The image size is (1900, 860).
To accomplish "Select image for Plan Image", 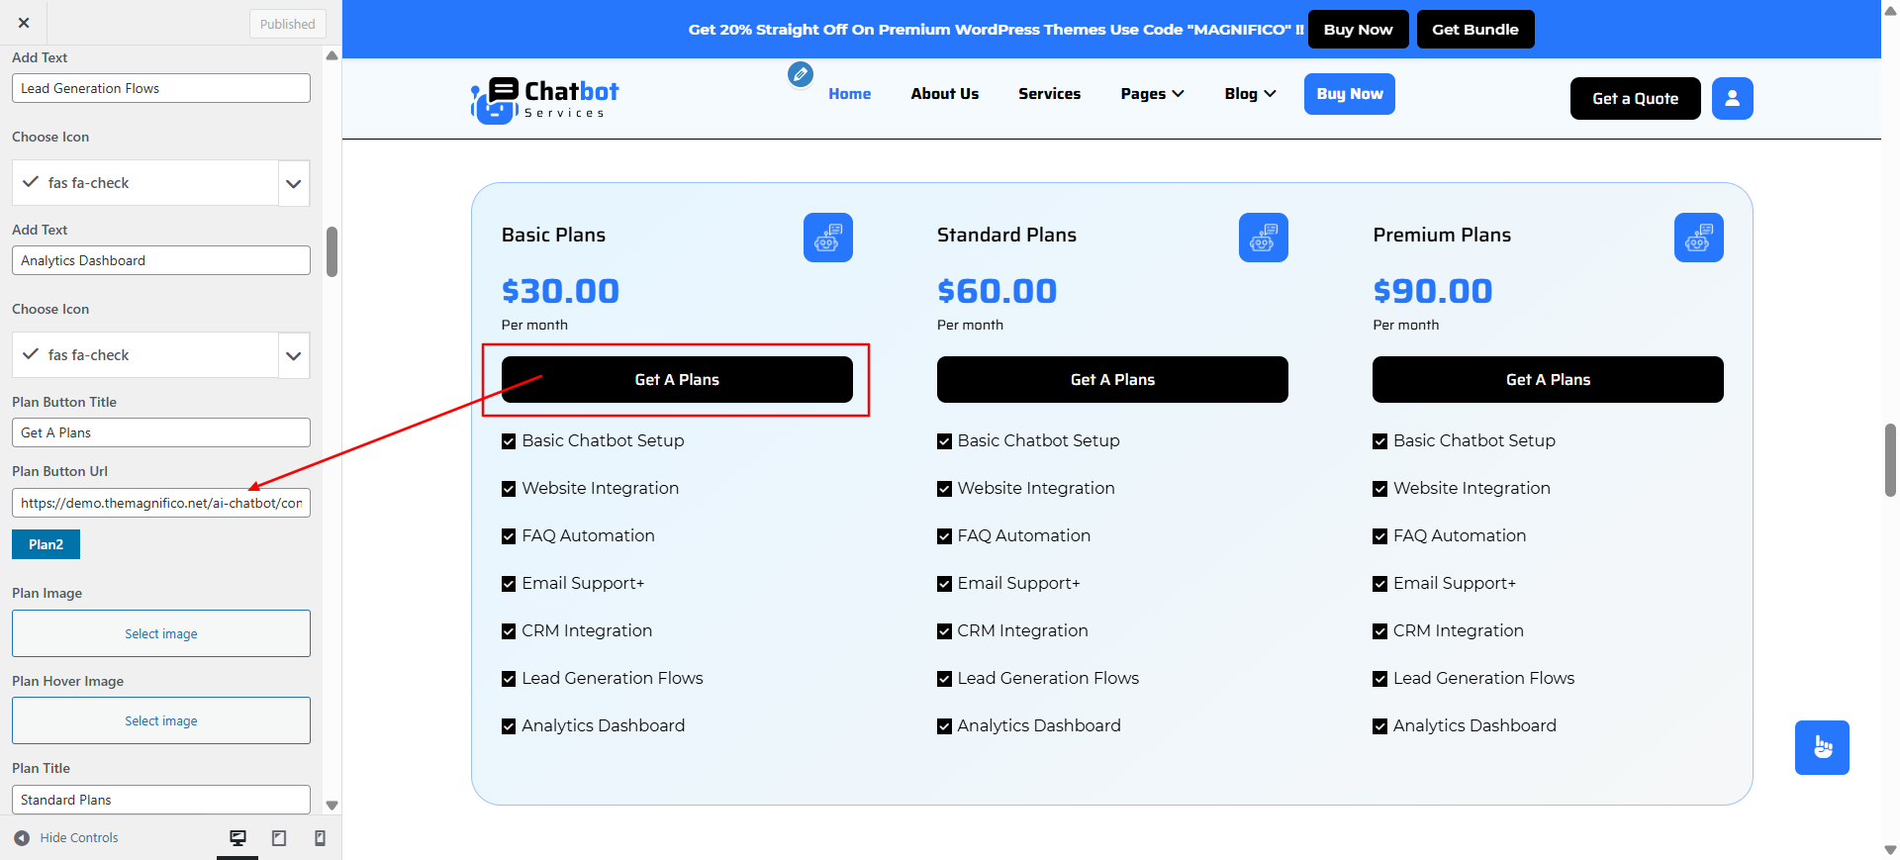I will coord(161,633).
